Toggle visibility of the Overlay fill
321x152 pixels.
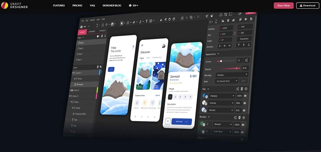(245, 103)
